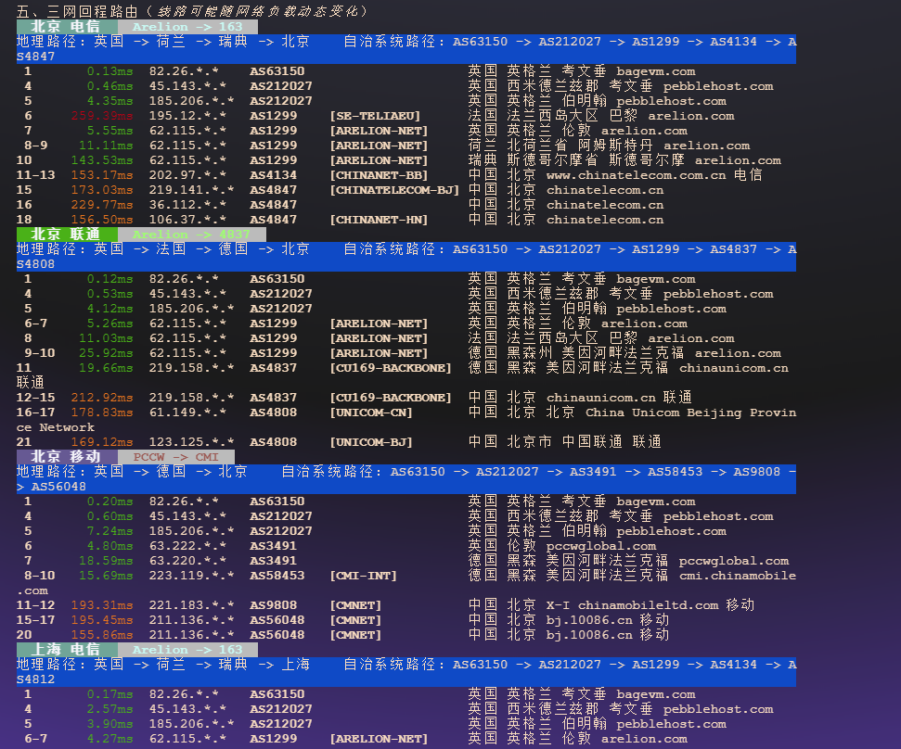Image resolution: width=901 pixels, height=749 pixels.
Task: Click the PCCW -> CMI route label
Action: point(176,456)
